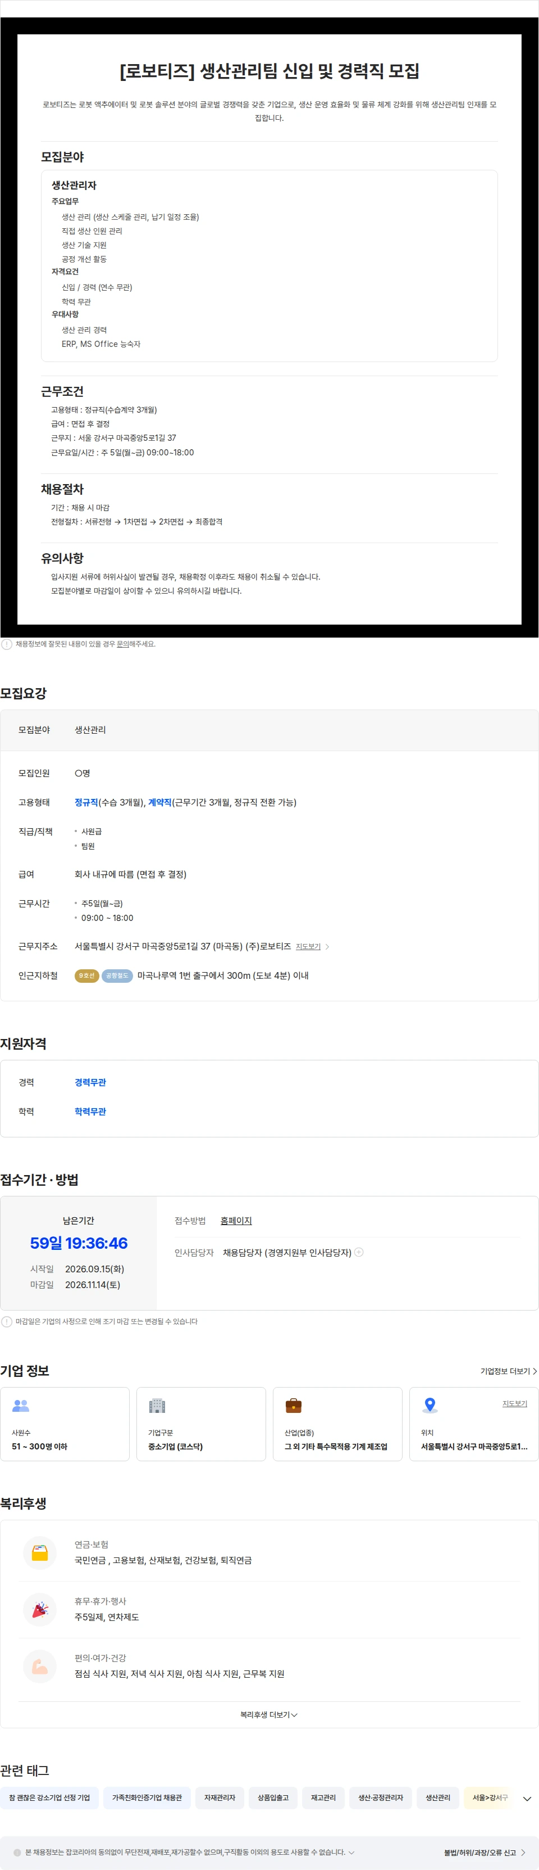Click the 산업(업종) briefcase icon
The image size is (539, 1870).
click(x=294, y=1406)
